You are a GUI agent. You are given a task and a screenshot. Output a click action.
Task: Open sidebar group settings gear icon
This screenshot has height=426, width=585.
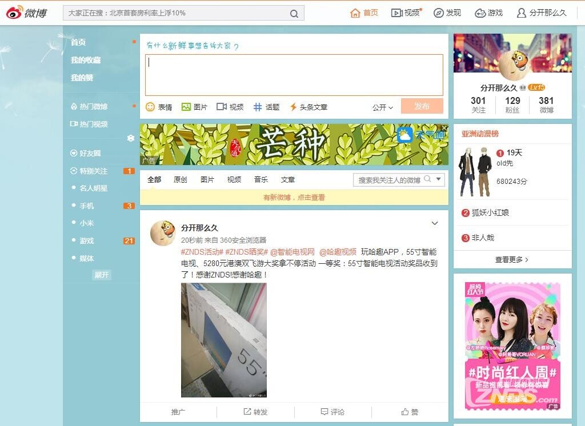click(131, 138)
